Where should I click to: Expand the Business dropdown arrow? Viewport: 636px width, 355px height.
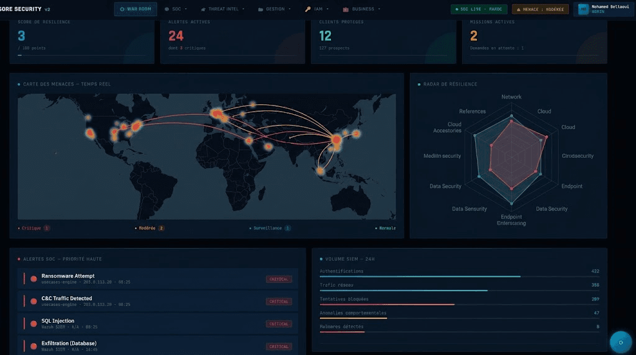(x=379, y=9)
